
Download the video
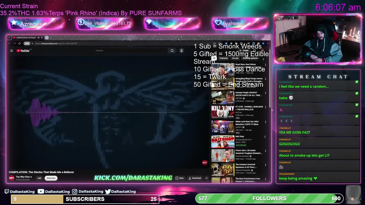point(195,178)
